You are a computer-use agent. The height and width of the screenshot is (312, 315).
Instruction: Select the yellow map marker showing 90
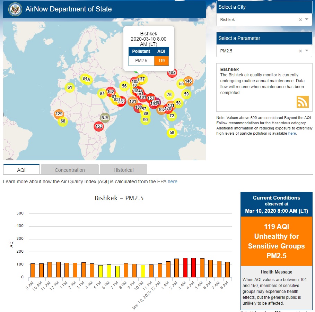(x=146, y=120)
